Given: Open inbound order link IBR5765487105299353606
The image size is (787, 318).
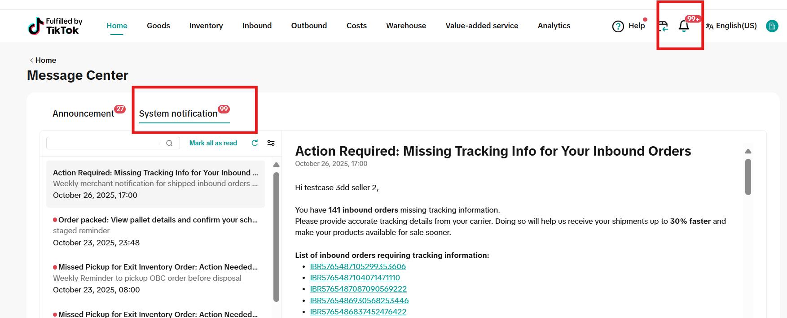Looking at the screenshot, I should point(358,266).
